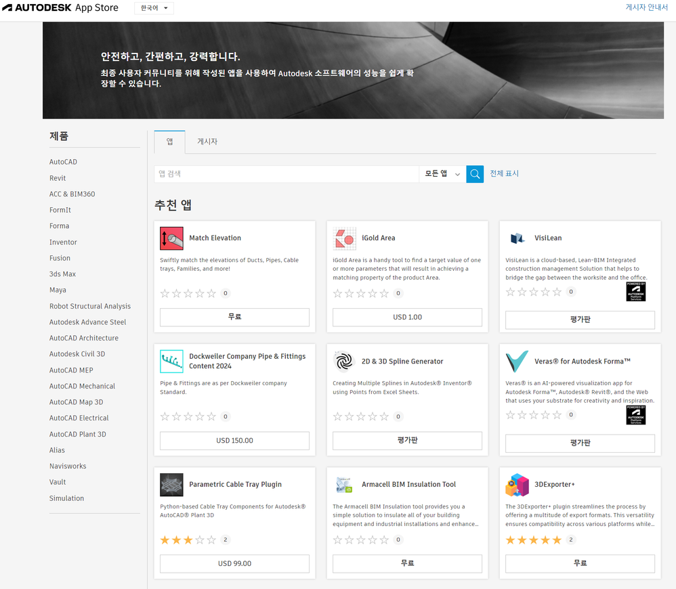Image resolution: width=676 pixels, height=589 pixels.
Task: Click the 무료 button for Match Elevation
Action: (234, 317)
